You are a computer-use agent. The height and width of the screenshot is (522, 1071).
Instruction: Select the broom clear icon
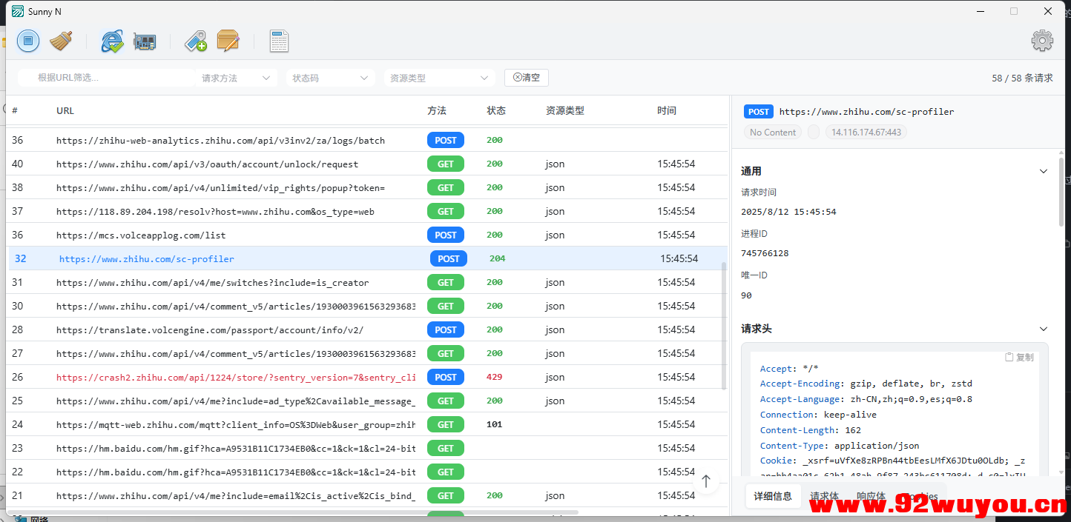[61, 41]
